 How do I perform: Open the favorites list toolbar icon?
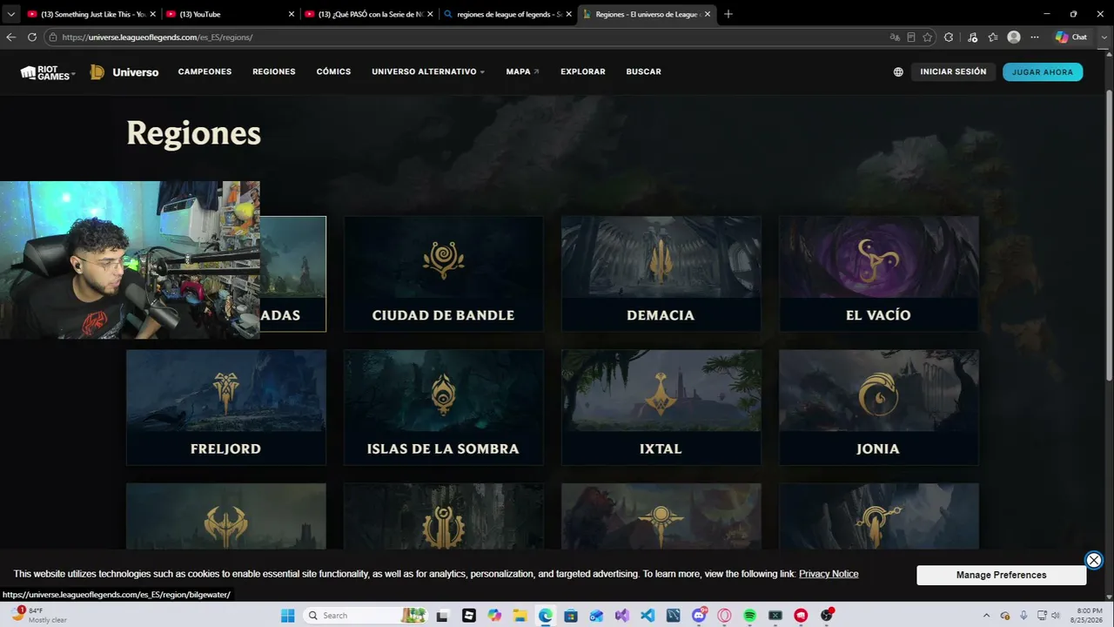[993, 37]
